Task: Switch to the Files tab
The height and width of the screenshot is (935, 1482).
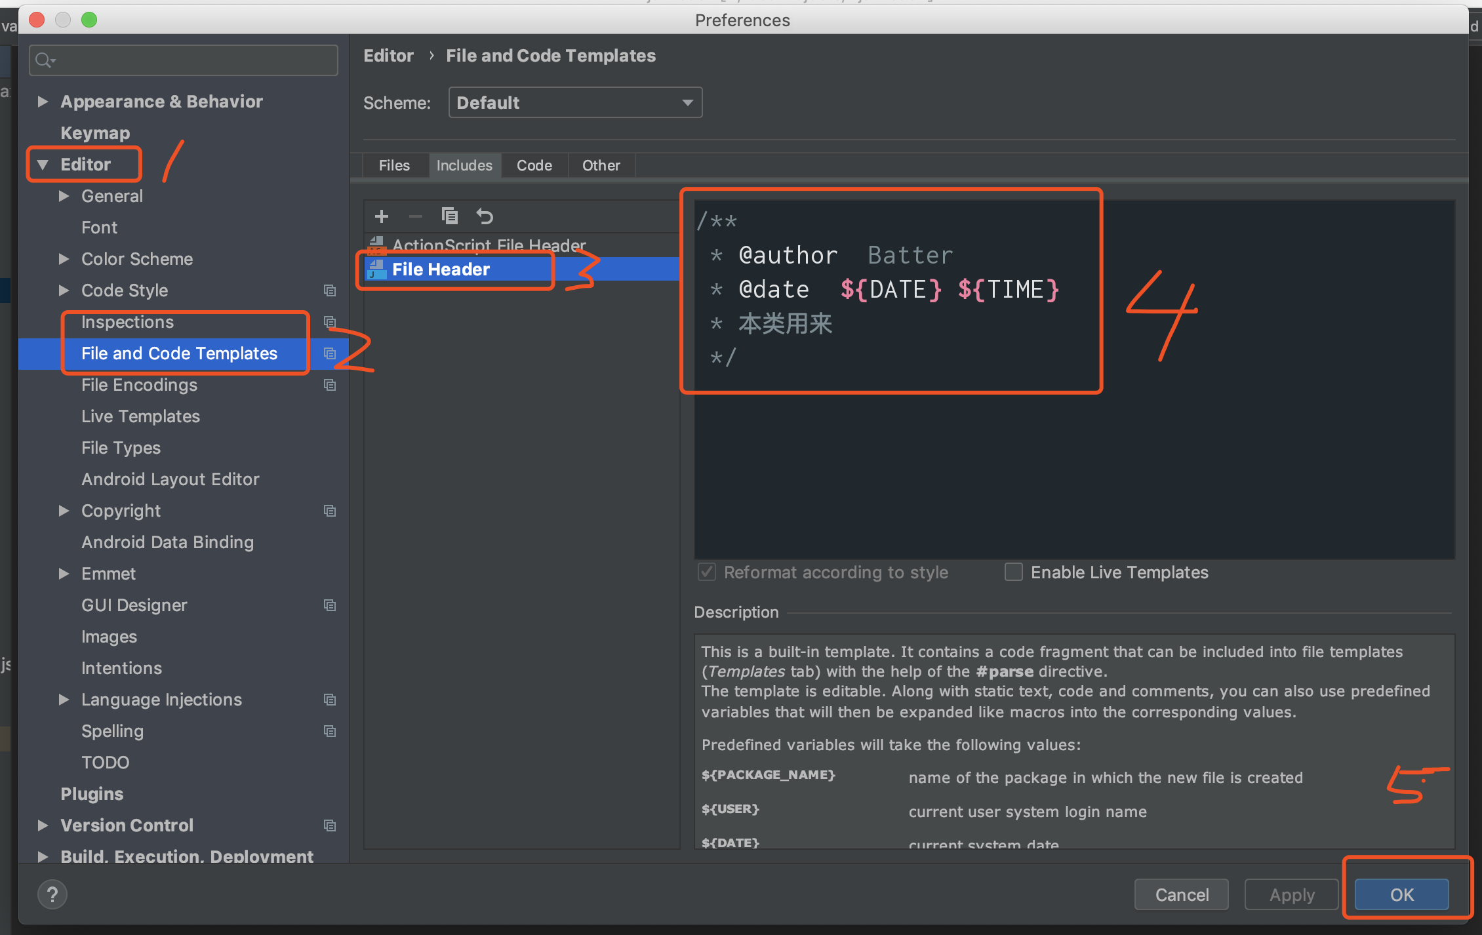Action: click(x=393, y=165)
